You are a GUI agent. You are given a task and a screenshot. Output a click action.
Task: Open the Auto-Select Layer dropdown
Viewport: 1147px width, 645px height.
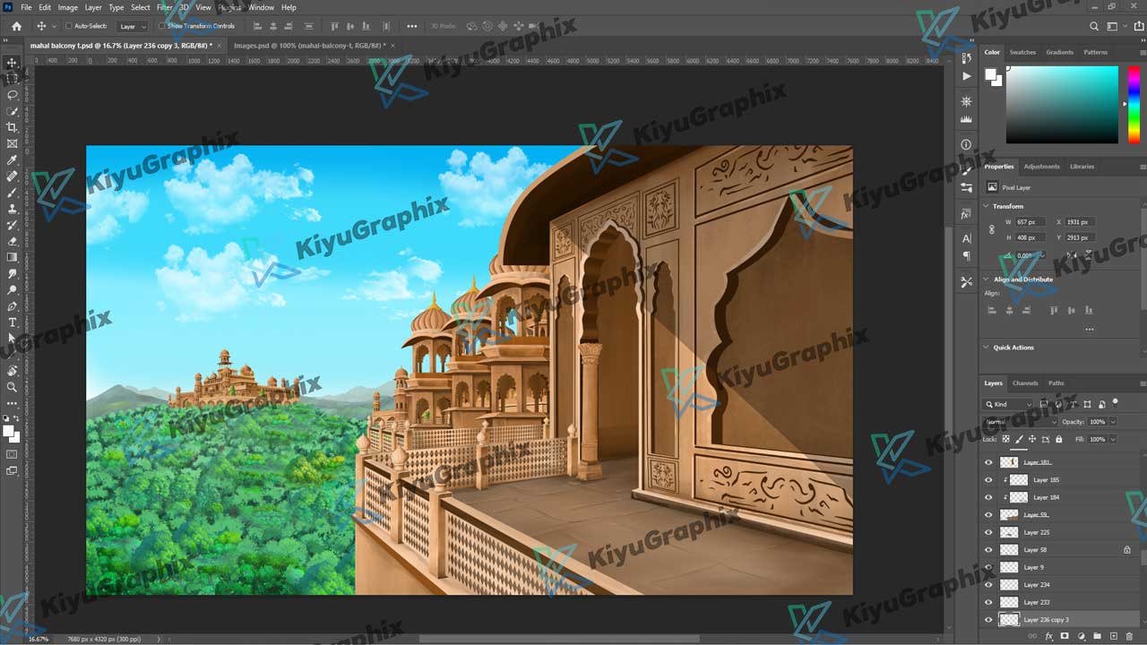(133, 27)
